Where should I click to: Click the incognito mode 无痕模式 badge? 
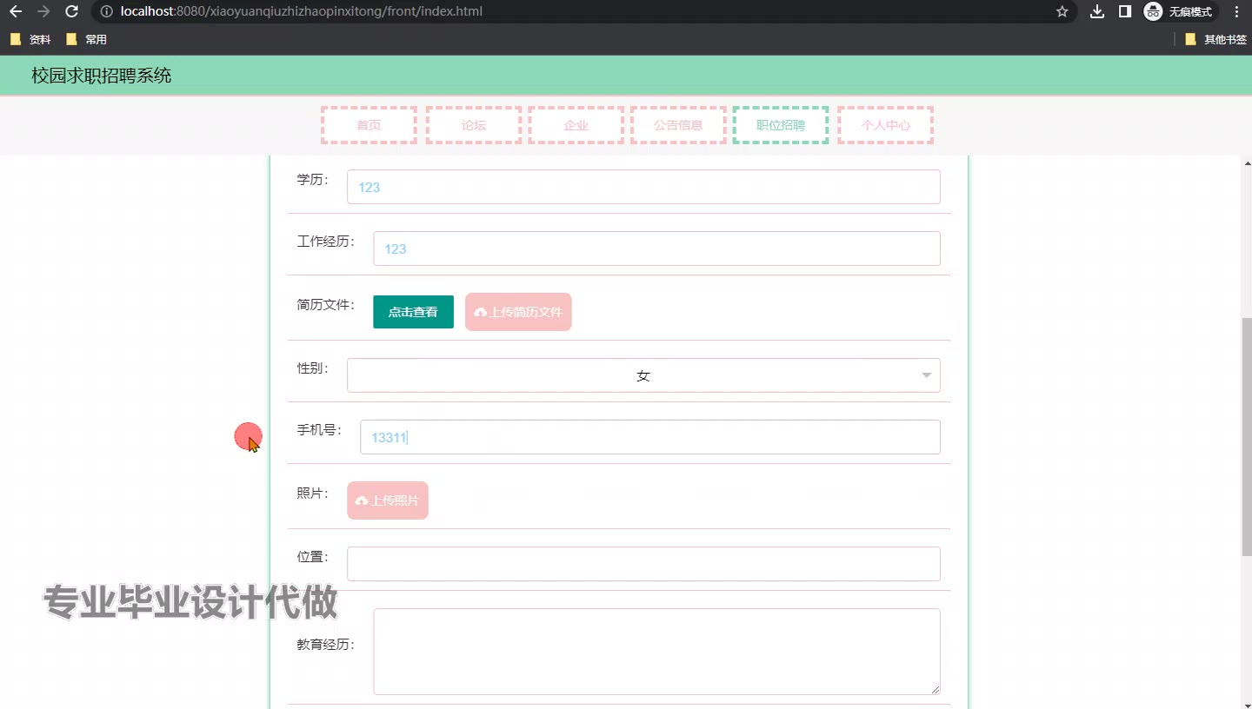1179,11
